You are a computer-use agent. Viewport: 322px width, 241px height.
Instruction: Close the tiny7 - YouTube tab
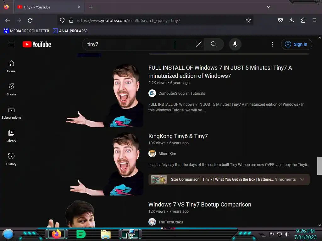pyautogui.click(x=79, y=7)
